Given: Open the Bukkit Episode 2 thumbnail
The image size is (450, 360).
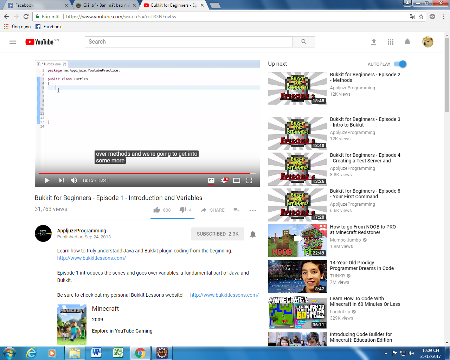Looking at the screenshot, I should pyautogui.click(x=298, y=89).
